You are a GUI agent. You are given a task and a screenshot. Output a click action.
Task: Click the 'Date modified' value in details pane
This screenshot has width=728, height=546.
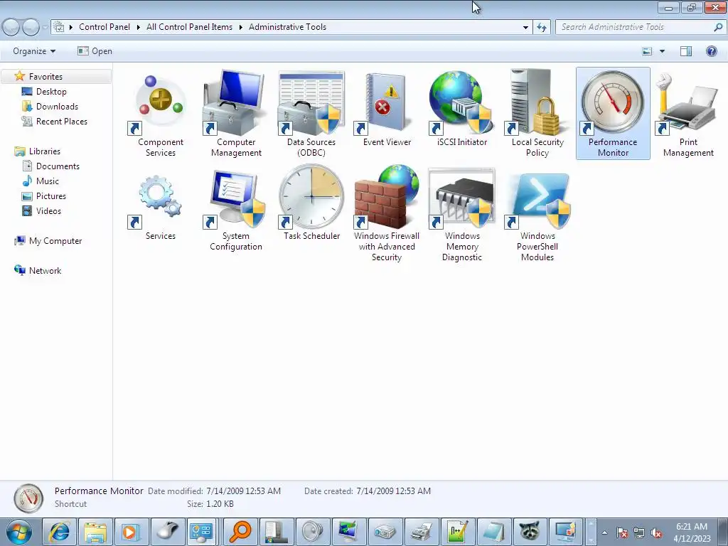click(x=243, y=491)
